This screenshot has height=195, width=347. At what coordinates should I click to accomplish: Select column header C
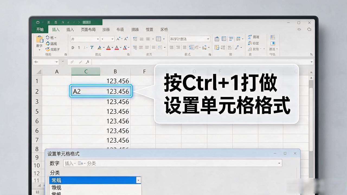point(86,71)
